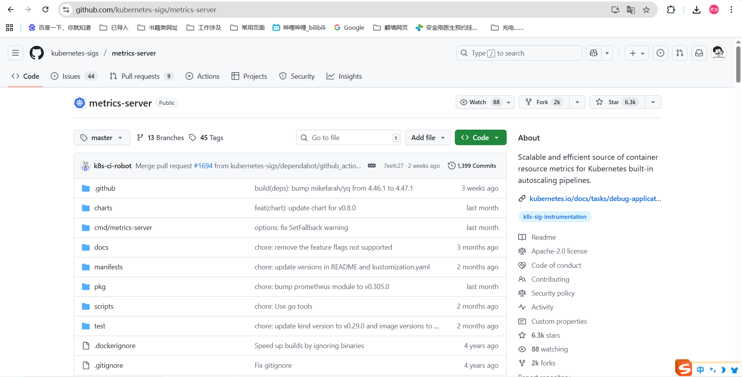
Task: Bookmark this page with star icon
Action: click(x=646, y=10)
